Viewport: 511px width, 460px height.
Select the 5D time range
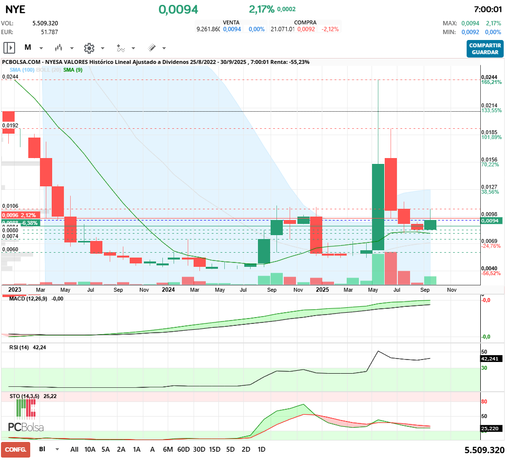coord(231,449)
